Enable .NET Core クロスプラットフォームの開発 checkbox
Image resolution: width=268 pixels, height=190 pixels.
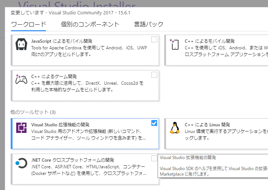[x=154, y=158]
